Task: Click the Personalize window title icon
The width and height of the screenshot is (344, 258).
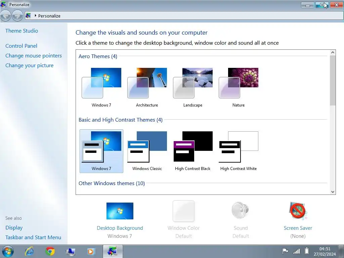Action: (3, 4)
